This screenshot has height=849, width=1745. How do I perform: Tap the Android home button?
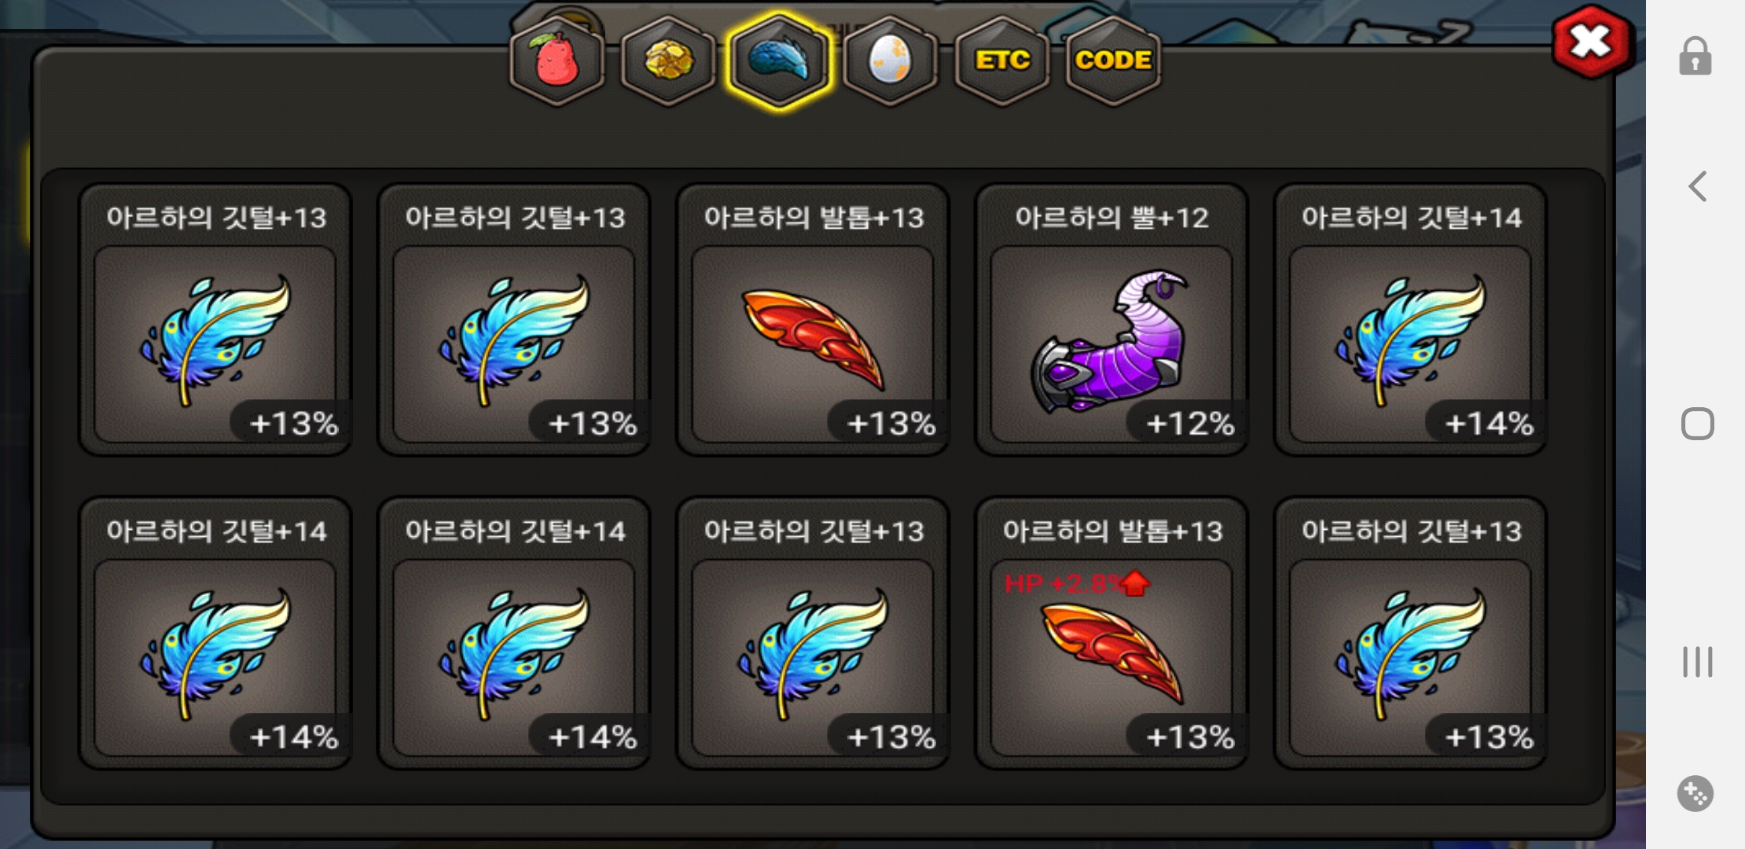[1697, 424]
